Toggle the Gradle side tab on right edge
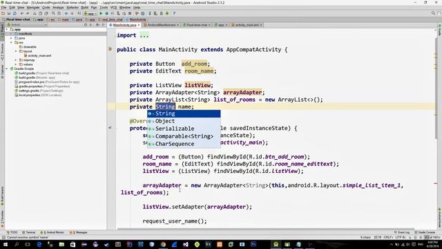 pyautogui.click(x=439, y=30)
